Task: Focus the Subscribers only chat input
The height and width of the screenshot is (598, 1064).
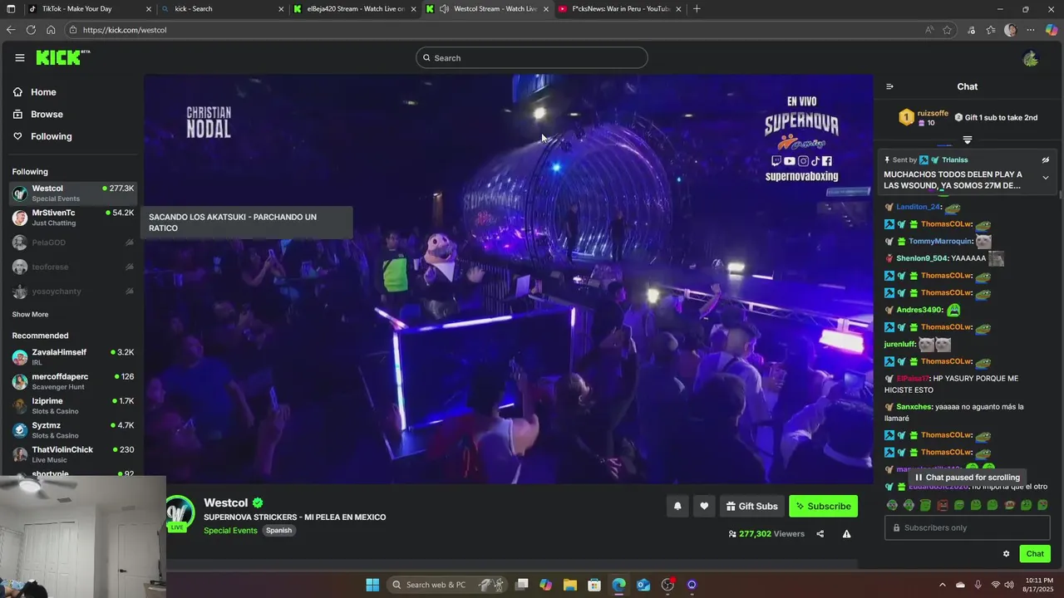Action: [967, 527]
